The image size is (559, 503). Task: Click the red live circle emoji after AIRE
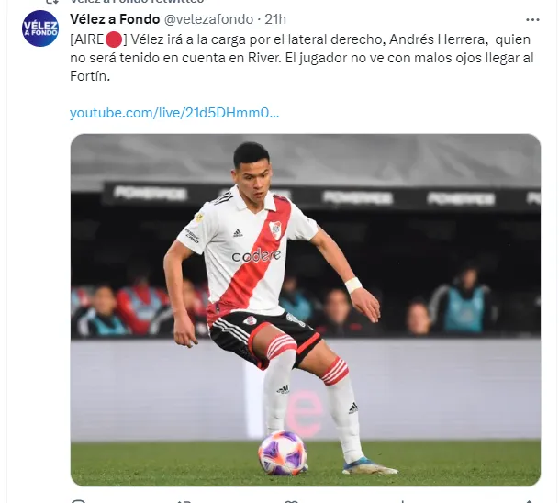point(114,39)
